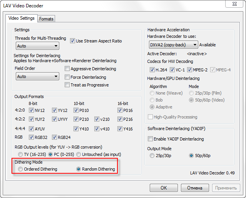Click the OK button

[164, 188]
